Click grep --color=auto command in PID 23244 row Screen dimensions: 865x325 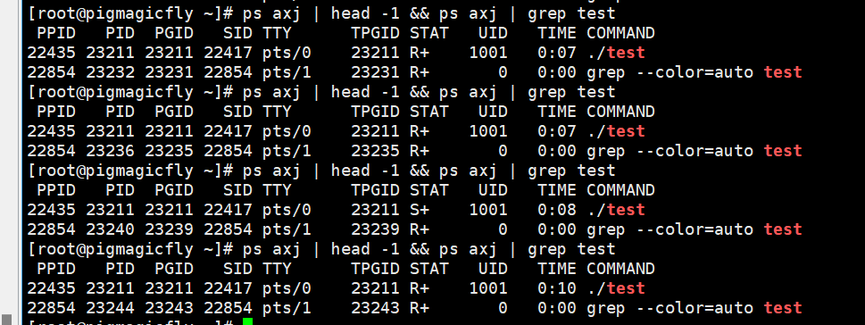pyautogui.click(x=694, y=307)
